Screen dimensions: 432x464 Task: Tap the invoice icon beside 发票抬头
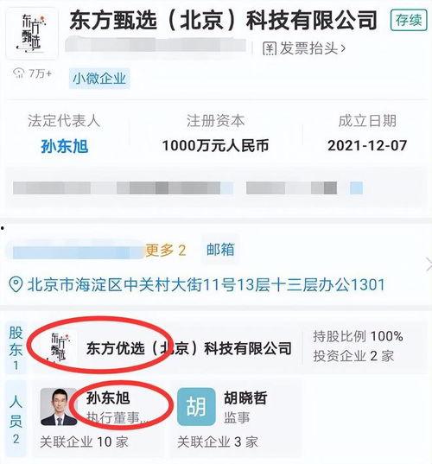(x=270, y=48)
